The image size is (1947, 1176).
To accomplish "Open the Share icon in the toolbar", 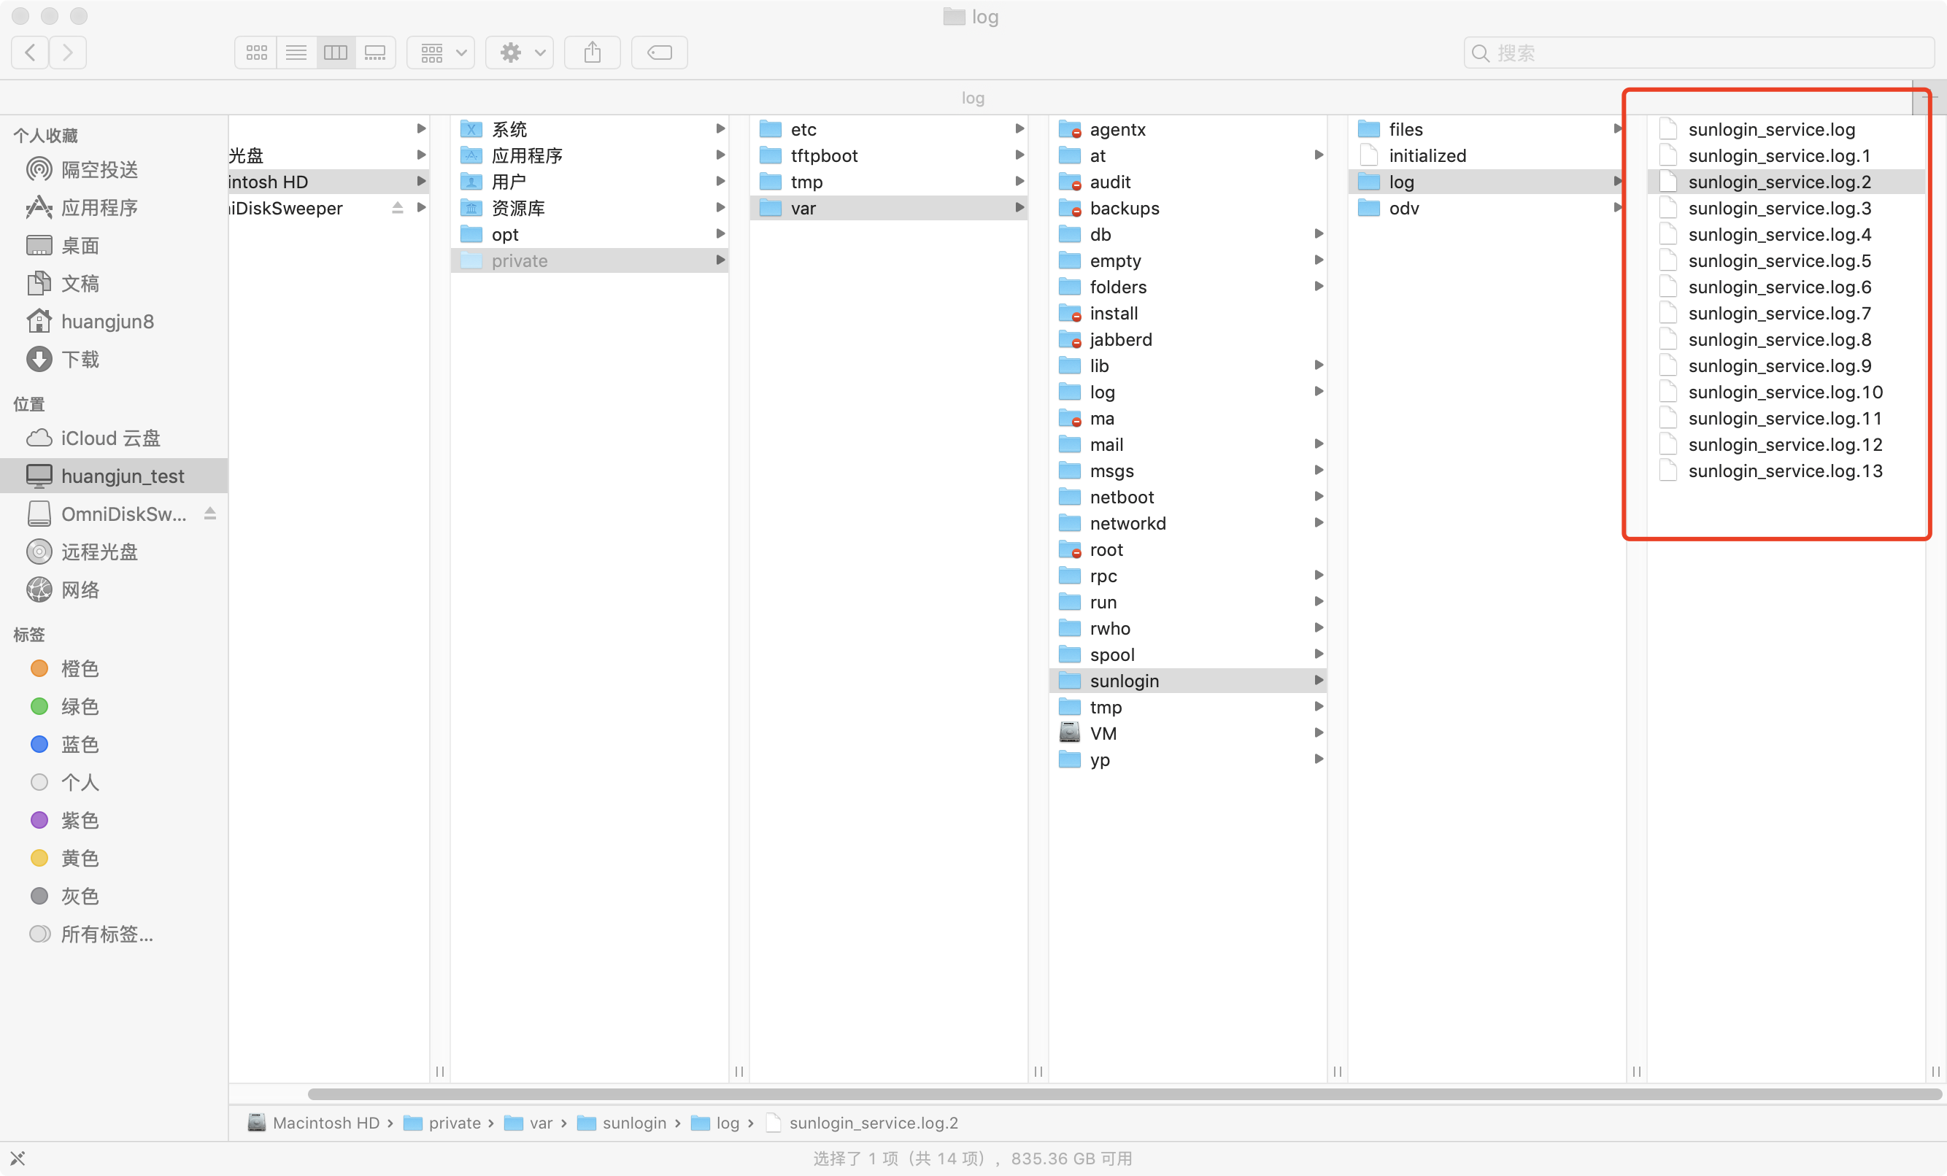I will (591, 52).
